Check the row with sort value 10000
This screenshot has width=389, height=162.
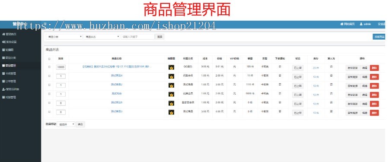point(49,67)
